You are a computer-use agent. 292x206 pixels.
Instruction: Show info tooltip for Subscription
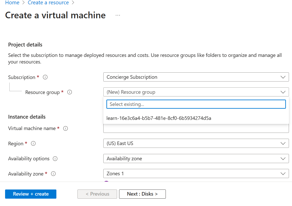(x=45, y=77)
